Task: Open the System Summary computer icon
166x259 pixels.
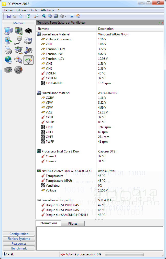Action: tap(8, 31)
